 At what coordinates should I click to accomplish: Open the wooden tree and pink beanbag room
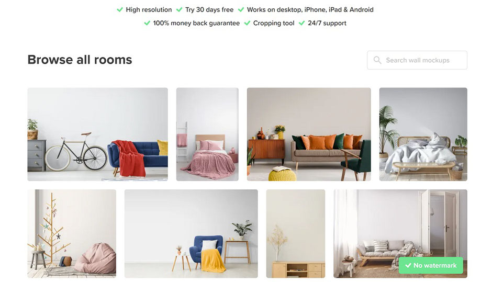[x=72, y=234]
